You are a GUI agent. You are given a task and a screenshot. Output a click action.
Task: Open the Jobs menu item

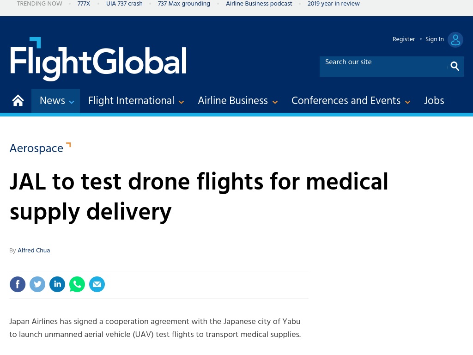pos(434,100)
